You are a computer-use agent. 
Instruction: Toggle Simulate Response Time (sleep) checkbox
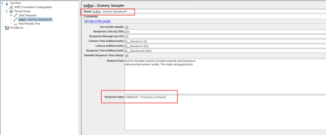tap(127, 55)
